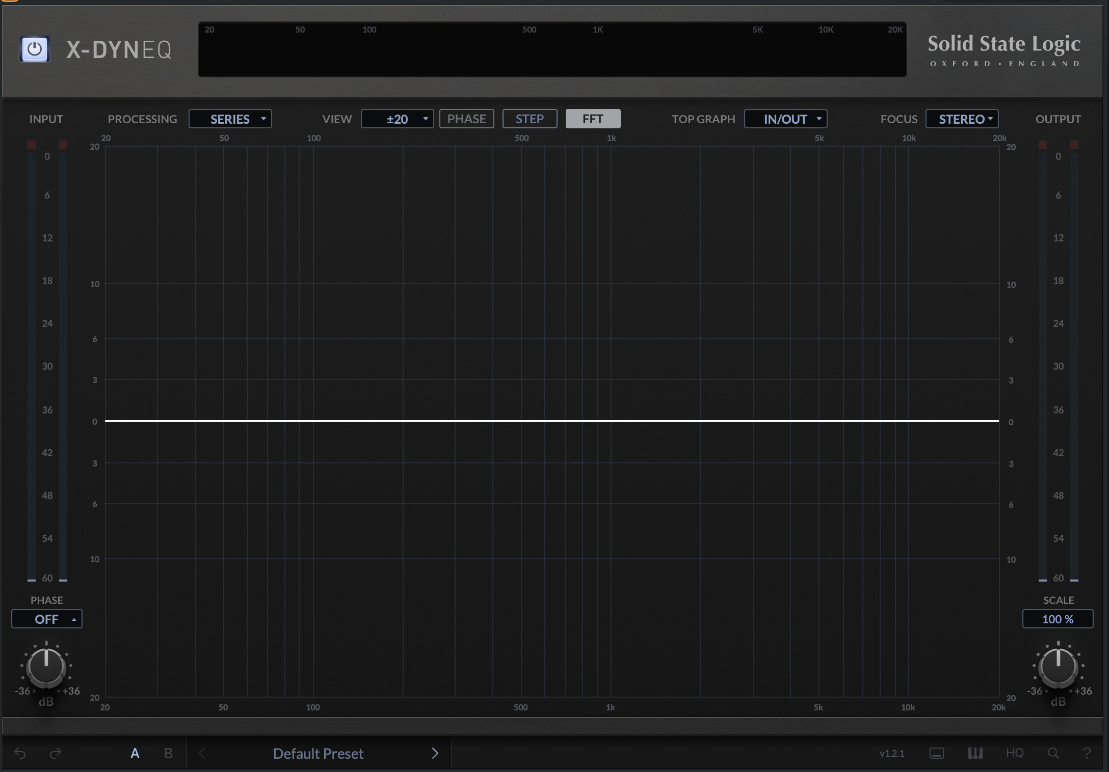
Task: Toggle the FFT analyzer display
Action: click(593, 119)
